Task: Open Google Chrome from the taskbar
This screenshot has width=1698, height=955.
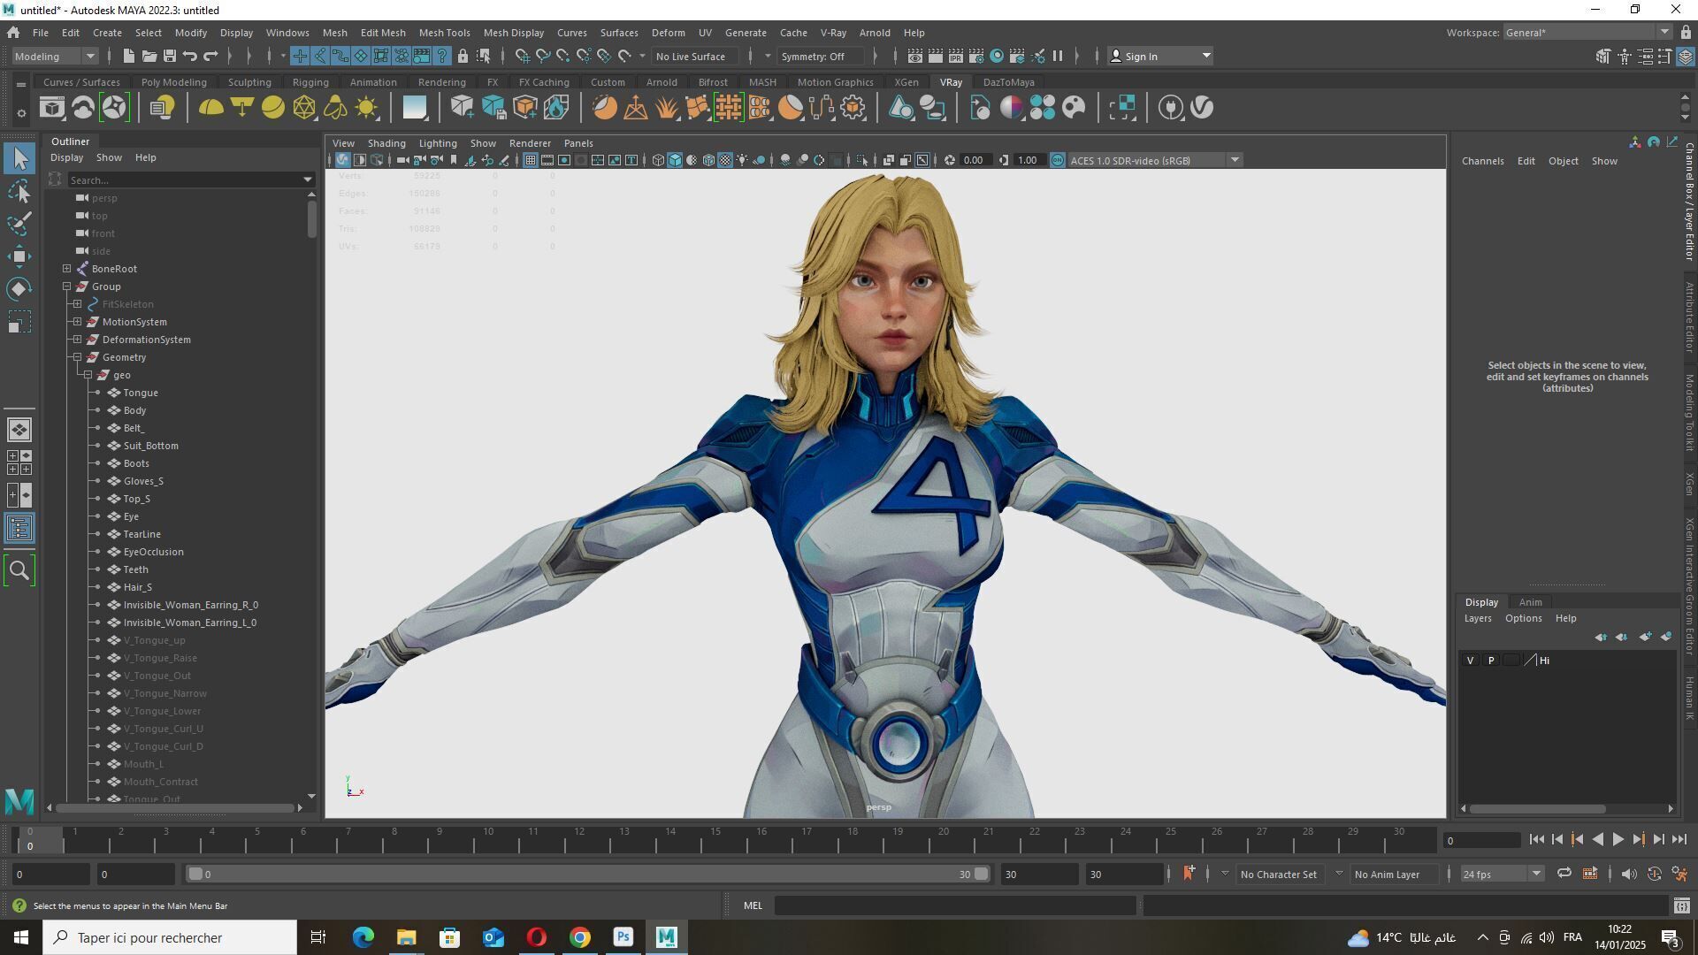Action: 580,937
